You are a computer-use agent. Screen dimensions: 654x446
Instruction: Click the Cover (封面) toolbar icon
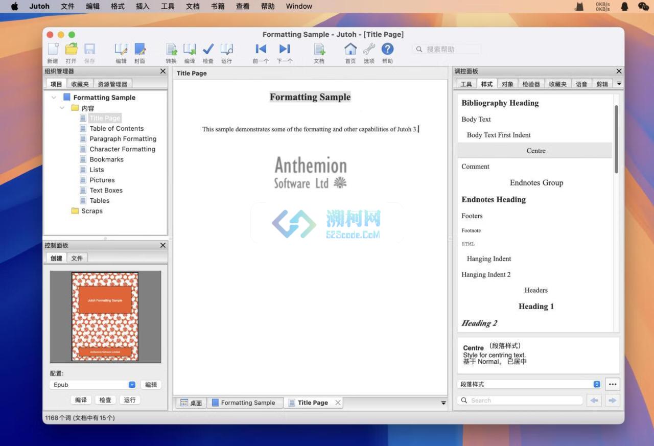point(139,49)
